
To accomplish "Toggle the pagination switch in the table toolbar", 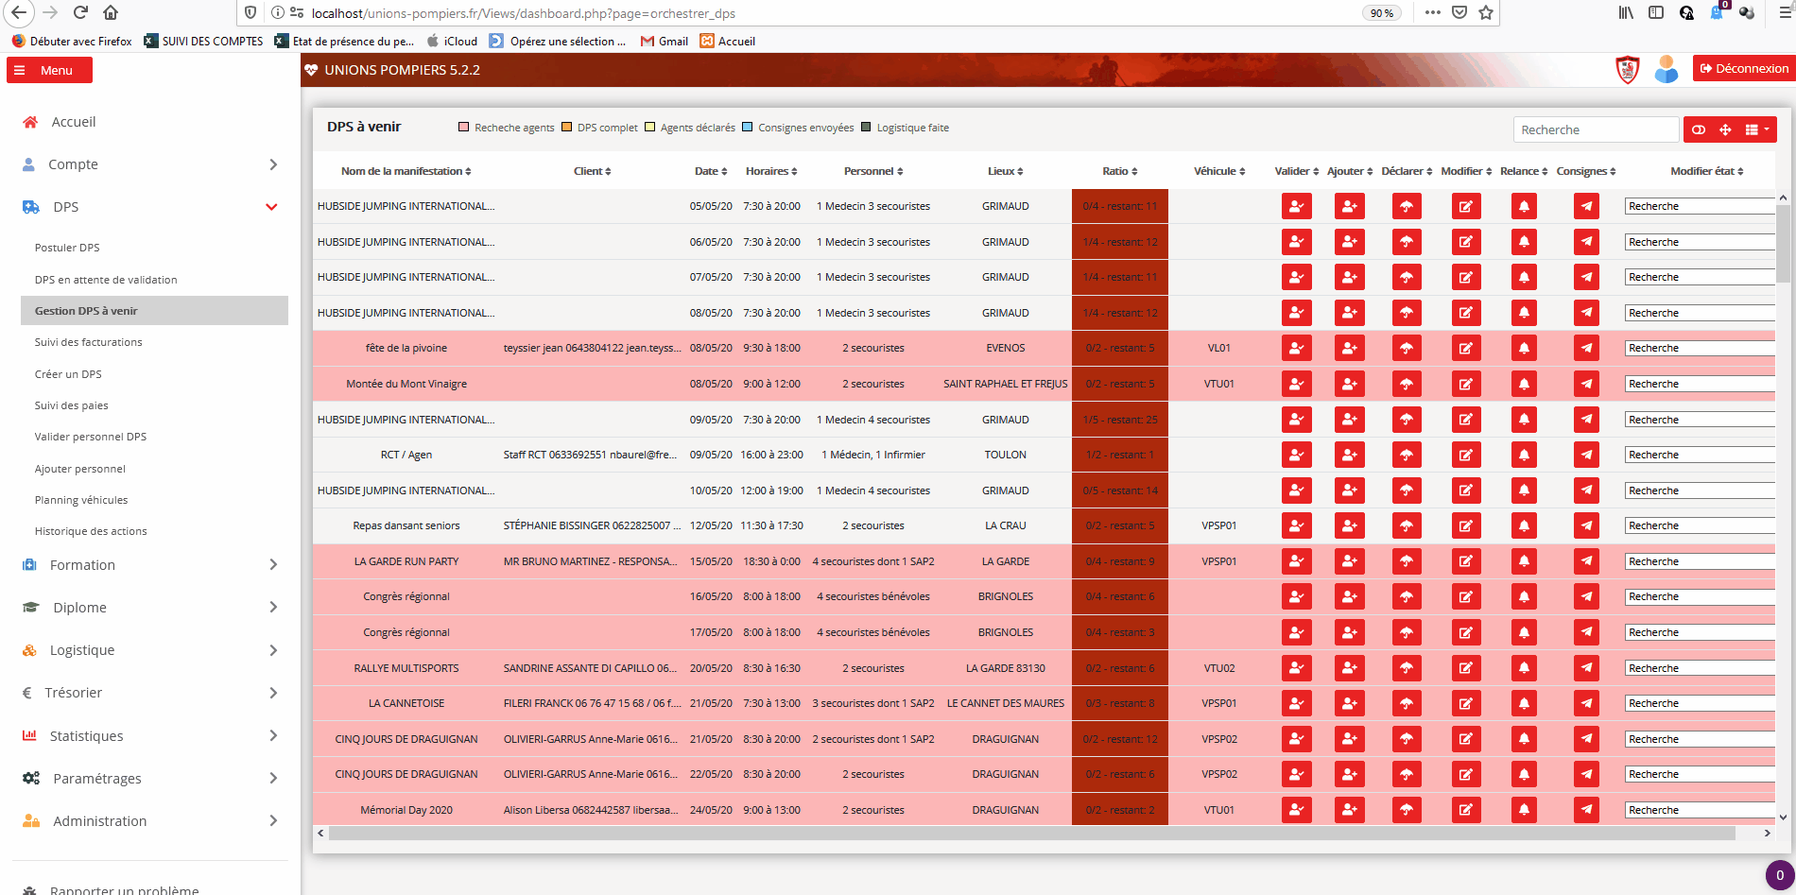I will 1699,130.
